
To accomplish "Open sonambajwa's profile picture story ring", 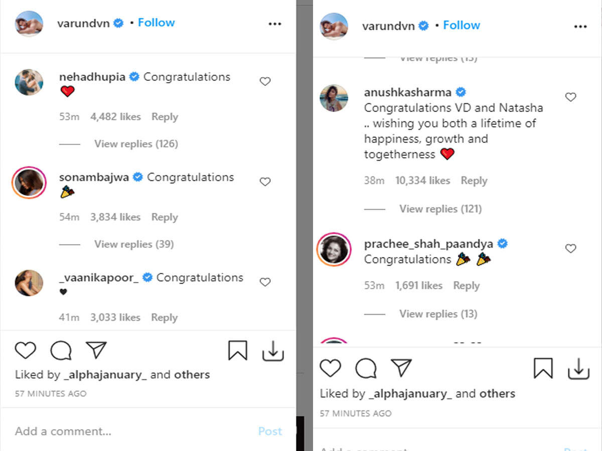I will 29,183.
